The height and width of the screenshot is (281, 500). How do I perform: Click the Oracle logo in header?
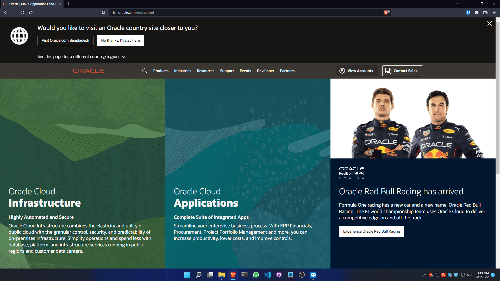pos(89,71)
